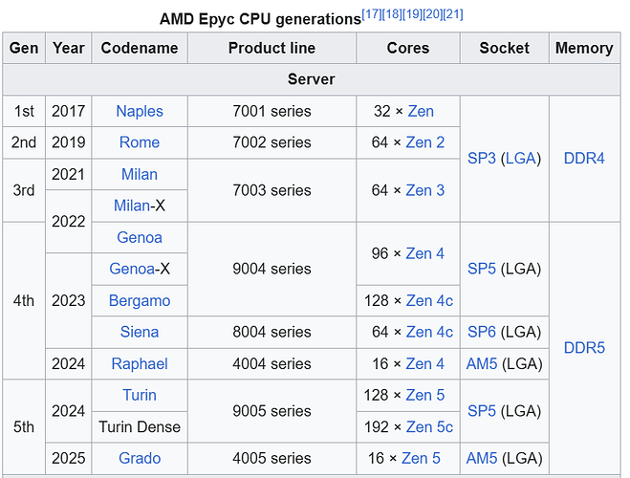The height and width of the screenshot is (478, 630).
Task: Click AM5 link in Grado row
Action: tap(482, 458)
